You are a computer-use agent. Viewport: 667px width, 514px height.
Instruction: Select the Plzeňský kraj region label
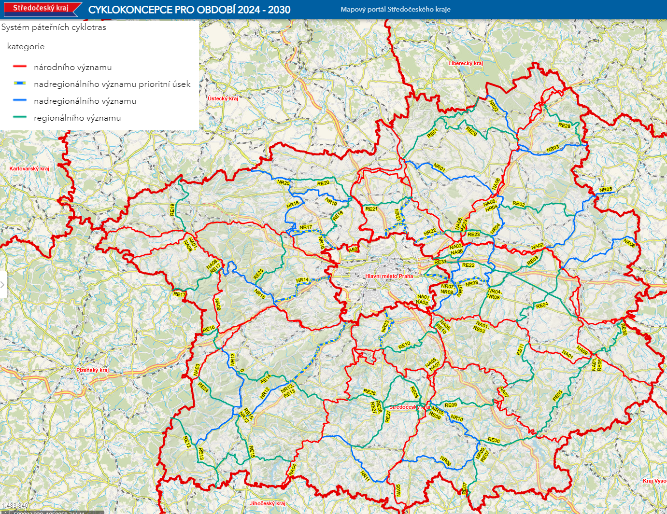click(x=92, y=370)
